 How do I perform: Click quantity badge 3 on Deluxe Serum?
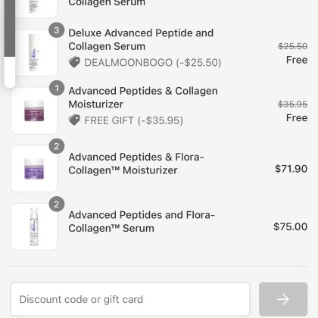point(57,30)
